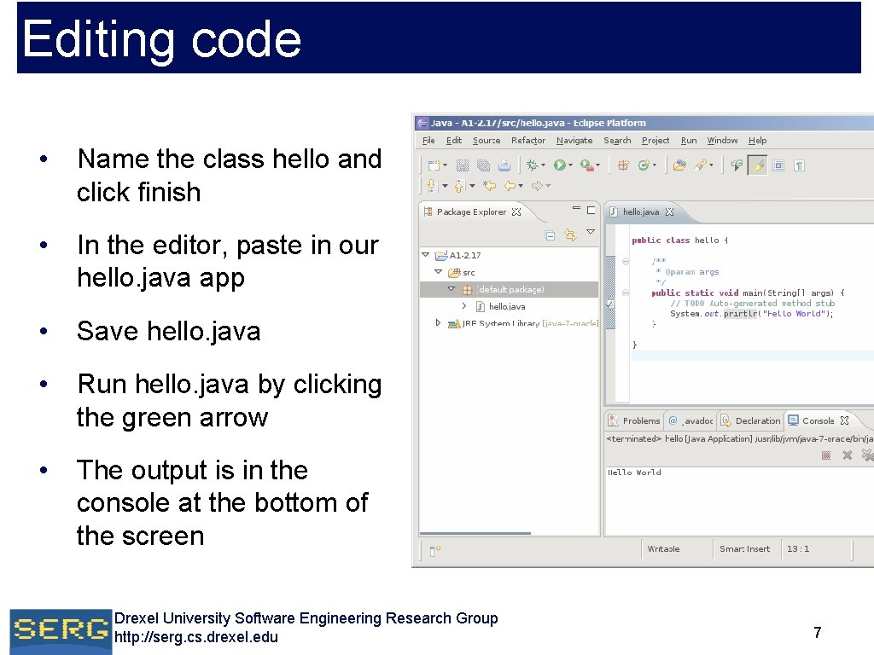
Task: Click the Previous Annotation up-arrow icon
Action: click(x=459, y=185)
